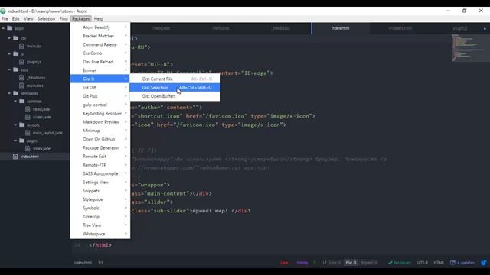
Task: Open the Find menu
Action: 64,18
